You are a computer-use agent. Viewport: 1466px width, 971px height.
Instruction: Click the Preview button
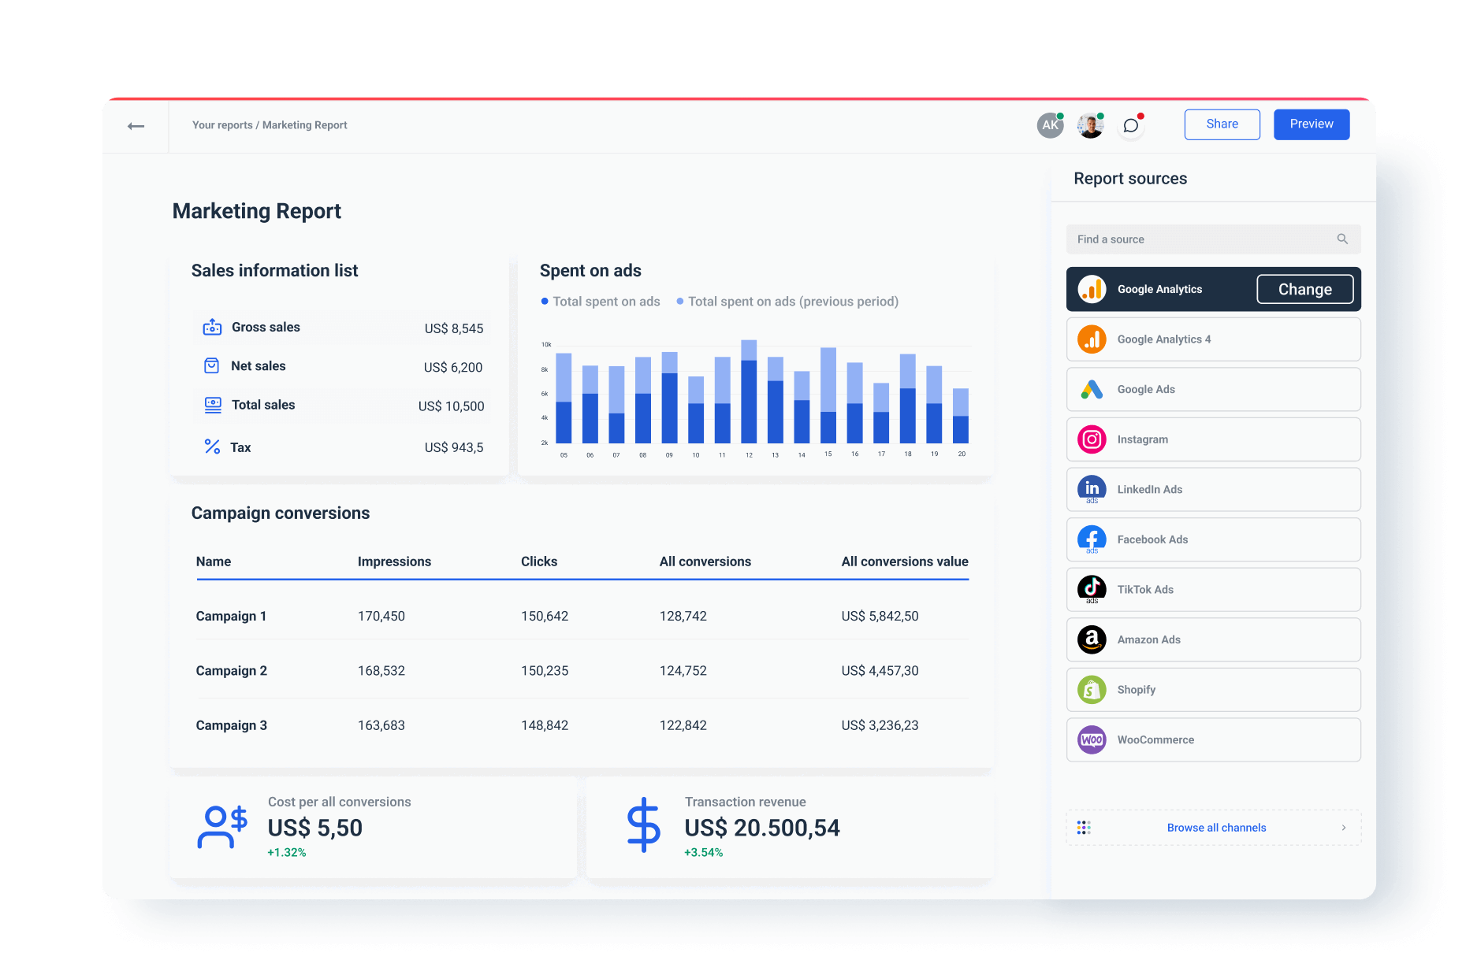1311,124
